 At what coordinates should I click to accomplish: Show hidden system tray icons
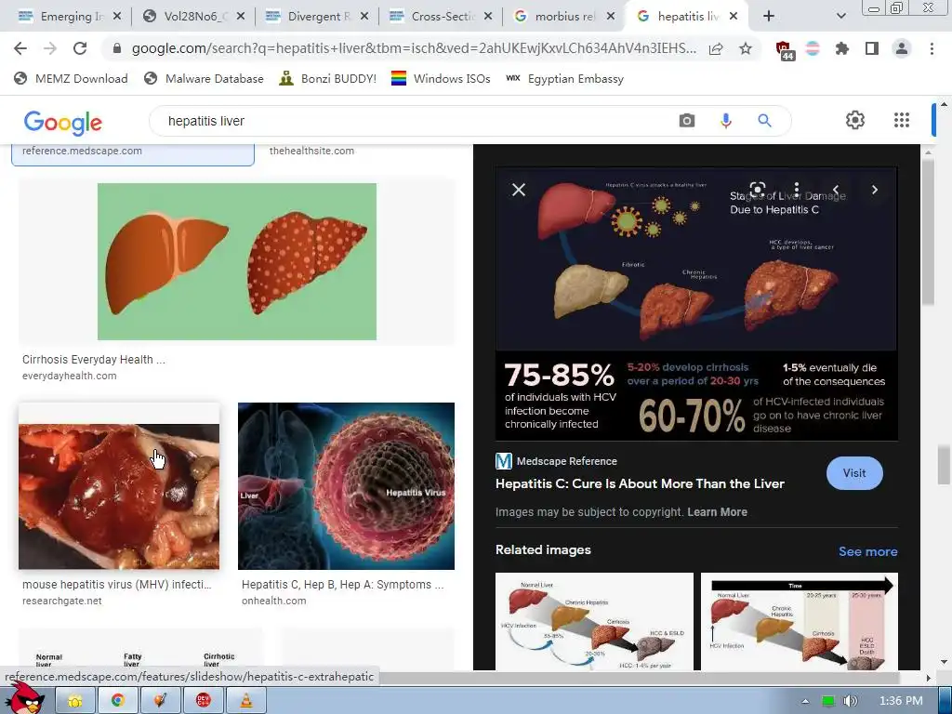click(x=805, y=701)
